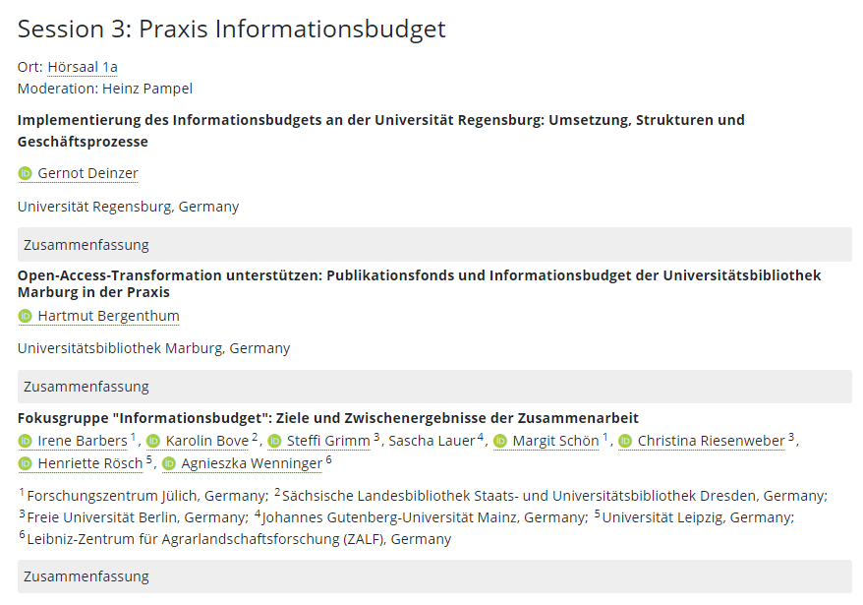The width and height of the screenshot is (863, 605).
Task: Expand Zusammenfassung for the Fokusgruppe talk
Action: [x=434, y=576]
